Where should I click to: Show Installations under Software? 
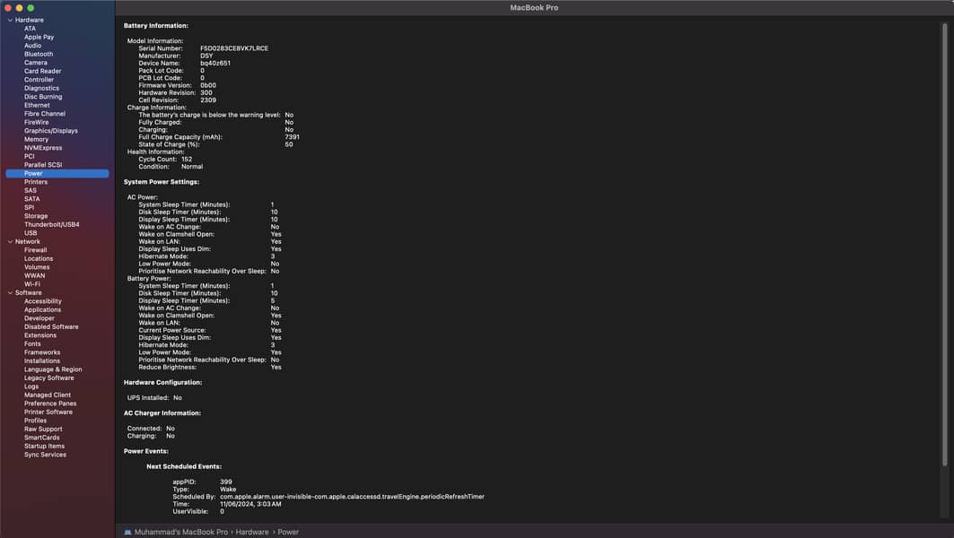pyautogui.click(x=42, y=360)
